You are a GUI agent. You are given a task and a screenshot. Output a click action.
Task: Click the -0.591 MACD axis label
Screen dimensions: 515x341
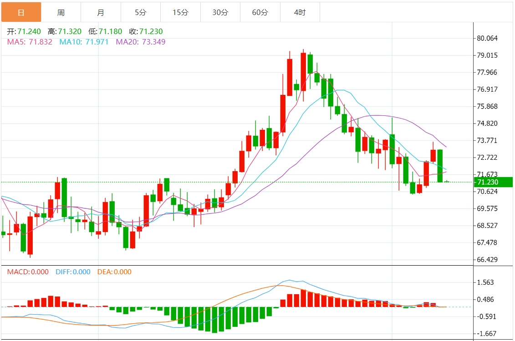486,316
